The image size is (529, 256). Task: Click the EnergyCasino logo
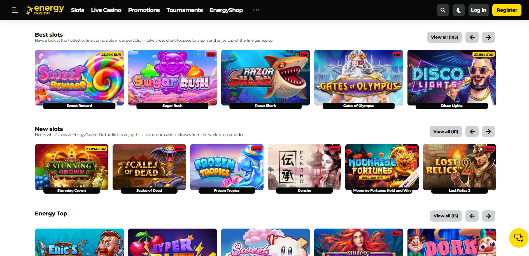[45, 10]
